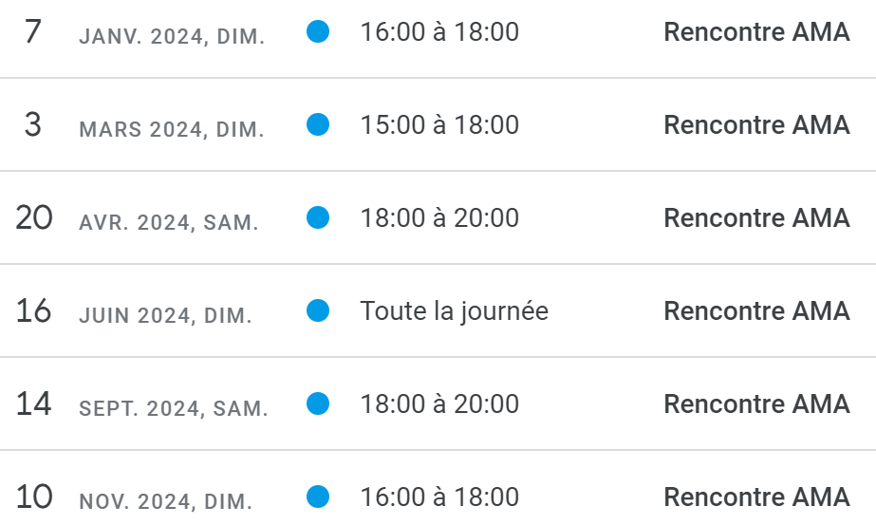The height and width of the screenshot is (525, 876).
Task: Select the date number 7 for January
Action: [33, 31]
